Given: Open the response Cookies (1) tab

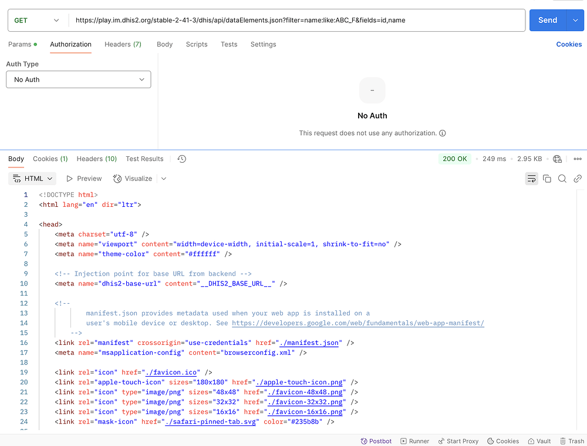Looking at the screenshot, I should click(50, 159).
